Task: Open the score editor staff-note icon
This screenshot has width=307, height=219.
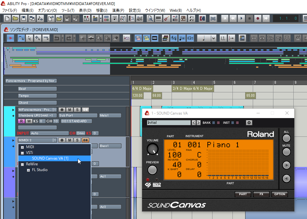Action: pyautogui.click(x=115, y=18)
